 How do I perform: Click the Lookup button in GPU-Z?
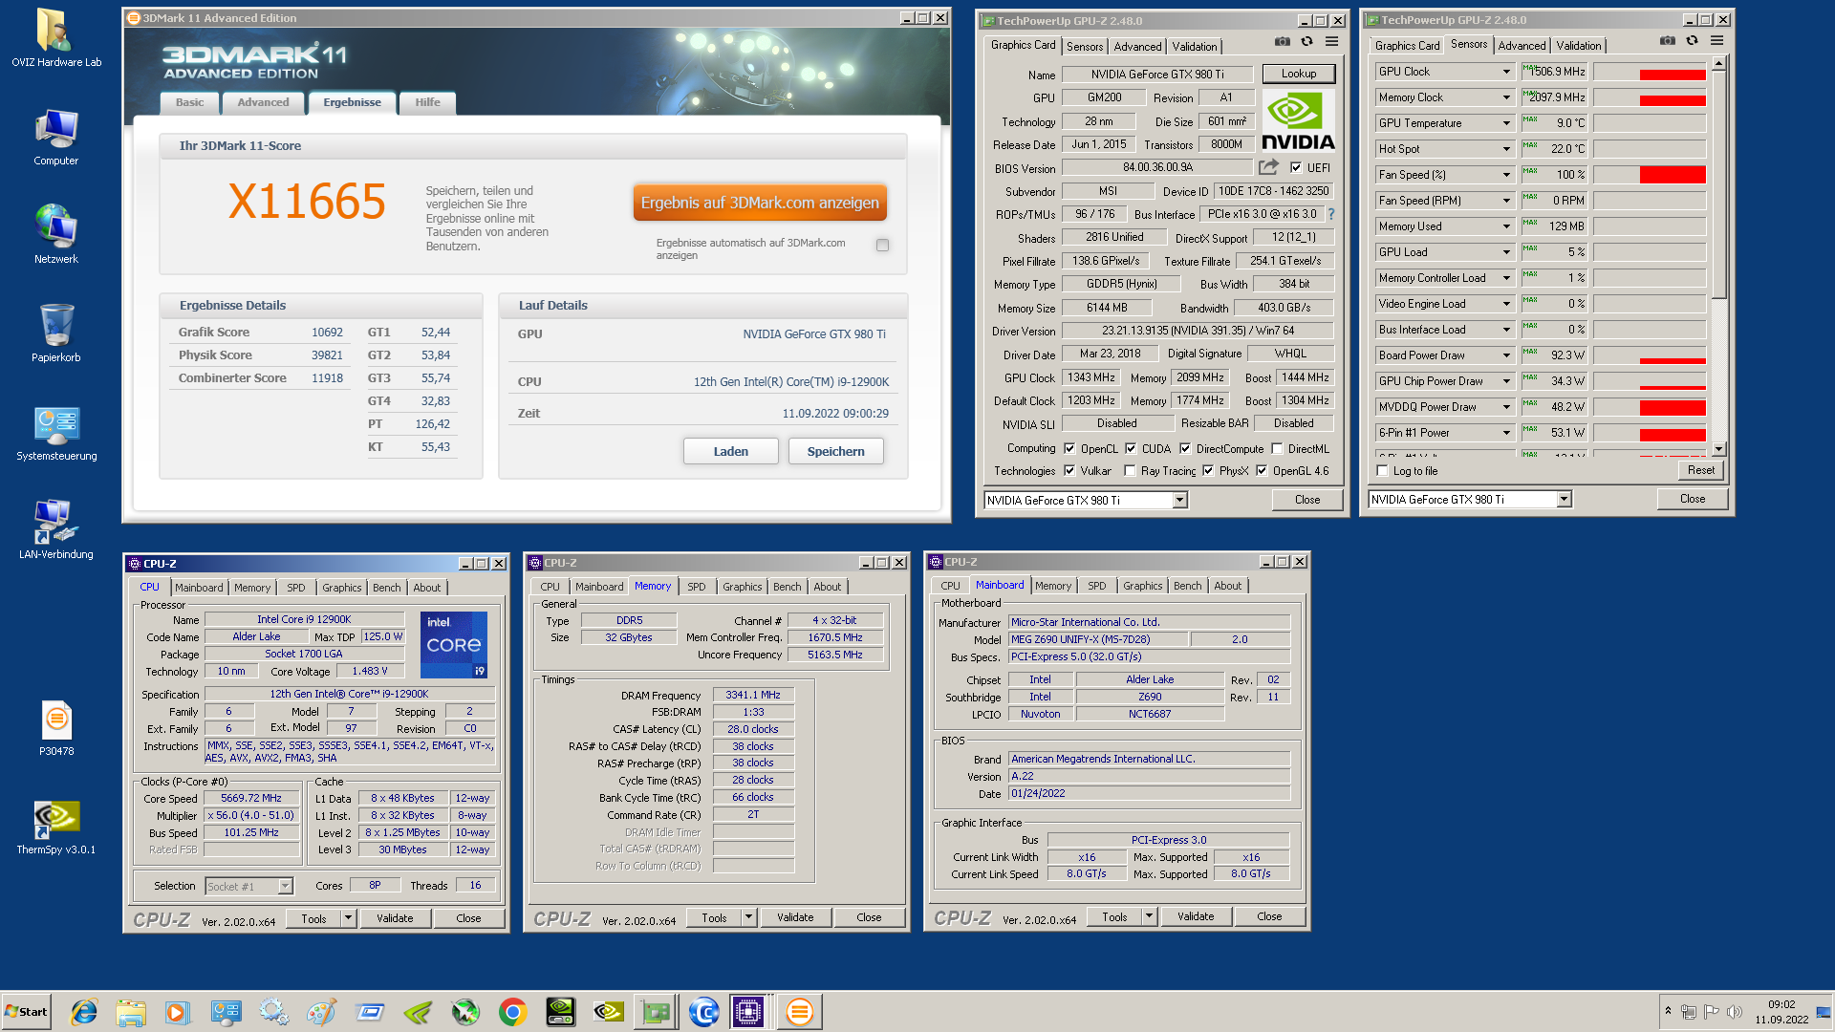1299,74
